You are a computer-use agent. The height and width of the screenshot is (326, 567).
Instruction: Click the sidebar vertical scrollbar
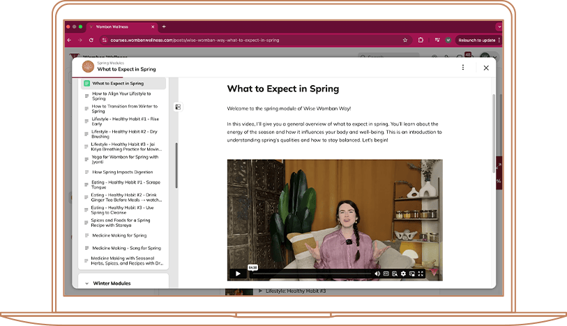point(176,165)
